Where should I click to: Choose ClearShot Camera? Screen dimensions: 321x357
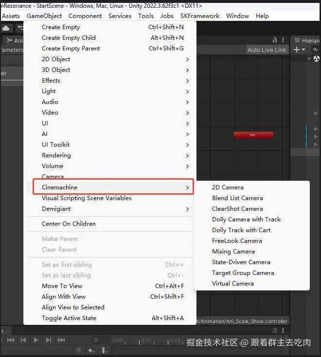(x=252, y=209)
